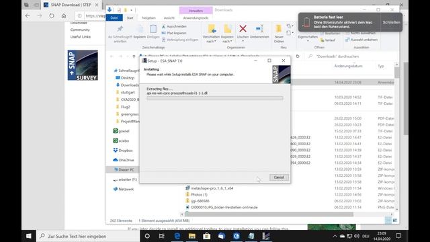
Task: Click An Schnellzugriff anheften pin icon
Action: [120, 29]
